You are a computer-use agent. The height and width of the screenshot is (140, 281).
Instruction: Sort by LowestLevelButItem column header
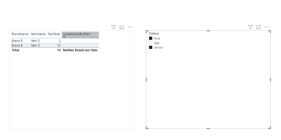77,34
